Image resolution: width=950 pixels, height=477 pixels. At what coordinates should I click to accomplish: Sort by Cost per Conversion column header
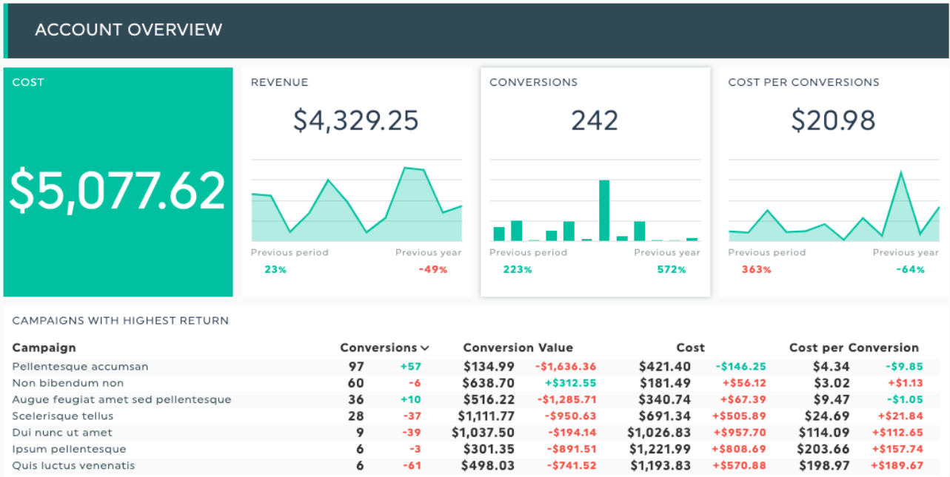click(x=854, y=348)
